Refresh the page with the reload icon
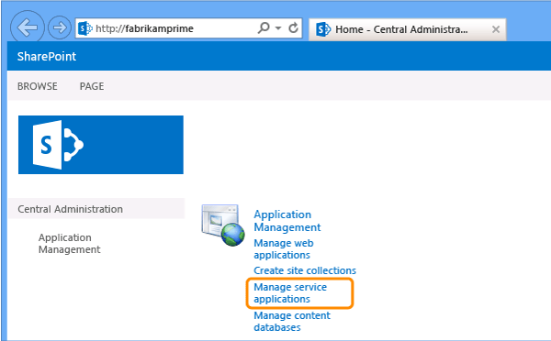This screenshot has height=341, width=551. click(293, 27)
